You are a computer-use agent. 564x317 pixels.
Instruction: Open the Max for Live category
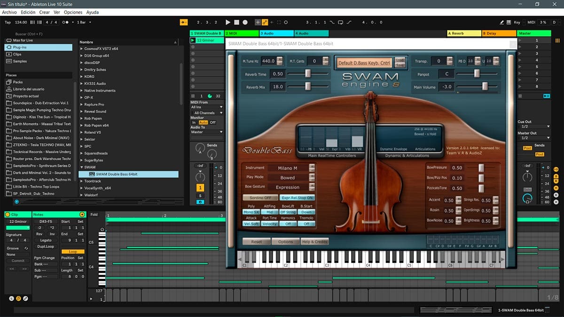pos(39,40)
